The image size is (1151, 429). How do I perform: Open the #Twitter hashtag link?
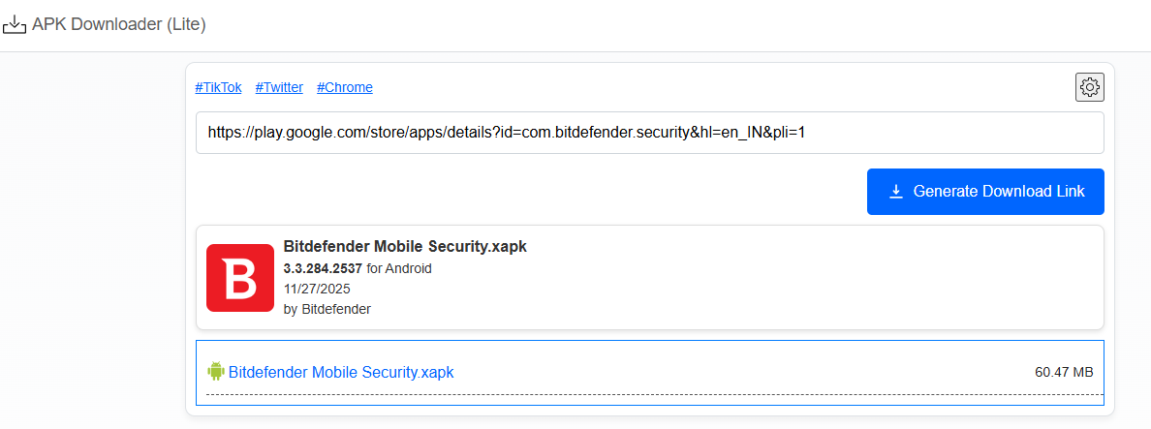coord(279,87)
